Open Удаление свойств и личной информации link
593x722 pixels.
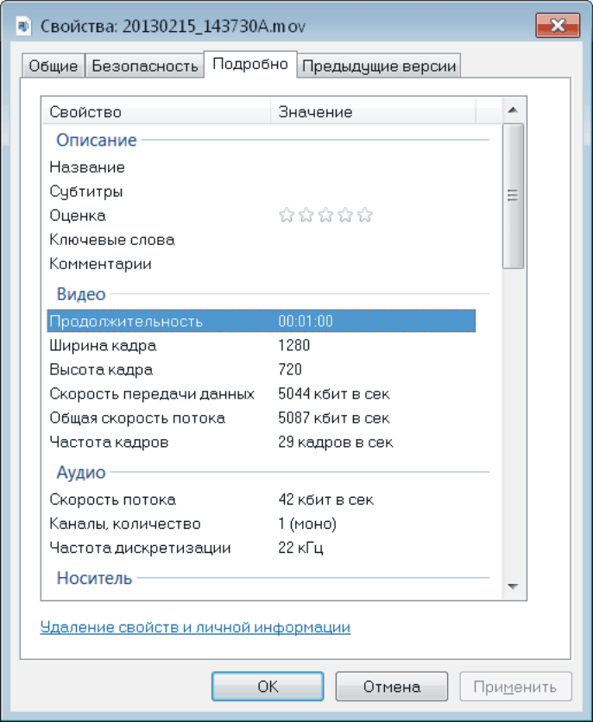[195, 627]
